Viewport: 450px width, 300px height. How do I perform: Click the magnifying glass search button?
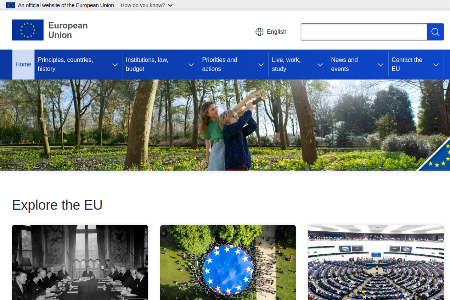click(435, 32)
